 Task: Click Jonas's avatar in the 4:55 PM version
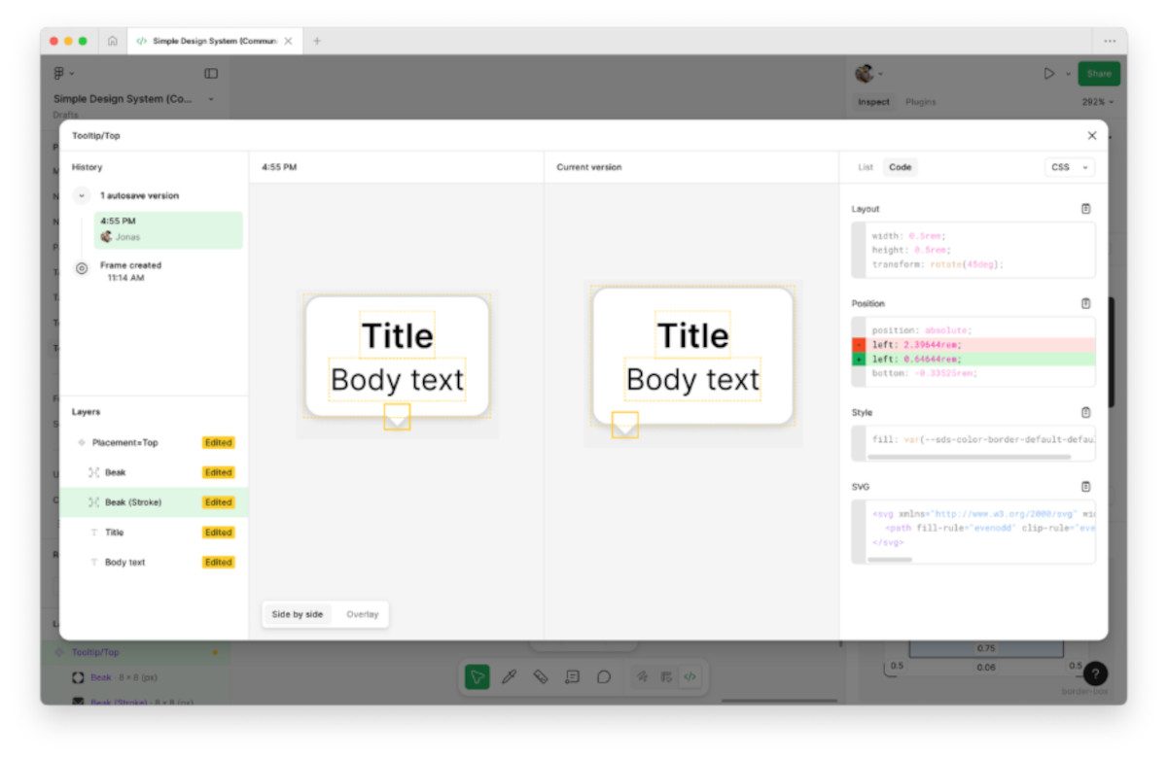click(106, 236)
